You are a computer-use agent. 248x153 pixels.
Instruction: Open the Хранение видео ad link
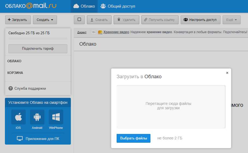pos(116,32)
